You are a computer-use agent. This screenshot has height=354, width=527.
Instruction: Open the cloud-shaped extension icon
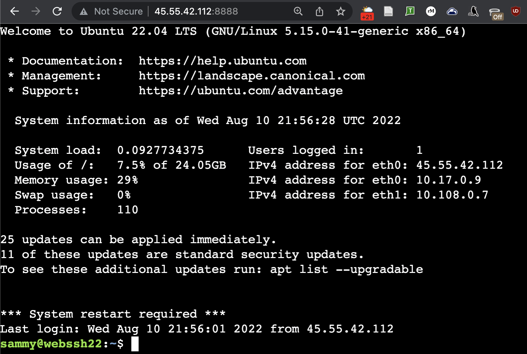(452, 12)
